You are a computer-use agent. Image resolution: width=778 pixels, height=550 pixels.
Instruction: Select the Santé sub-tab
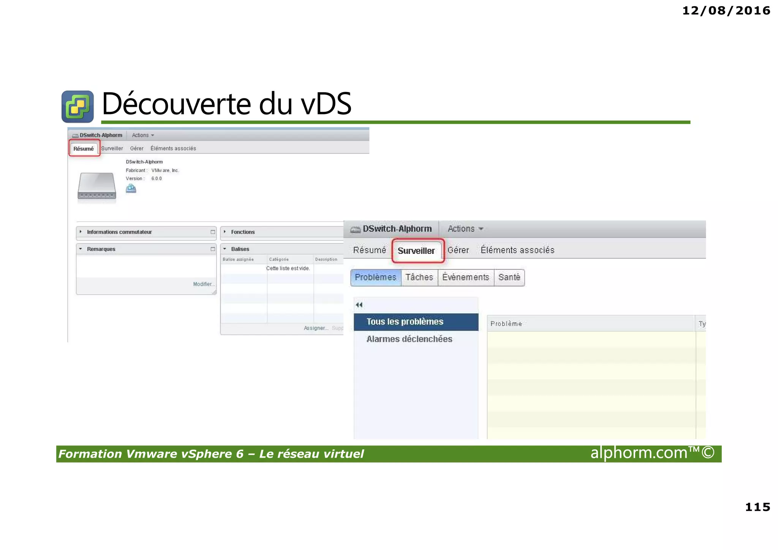pos(509,277)
